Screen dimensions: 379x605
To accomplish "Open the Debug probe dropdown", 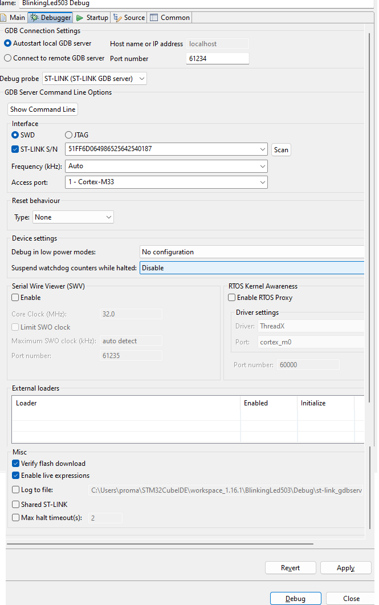I will click(95, 79).
